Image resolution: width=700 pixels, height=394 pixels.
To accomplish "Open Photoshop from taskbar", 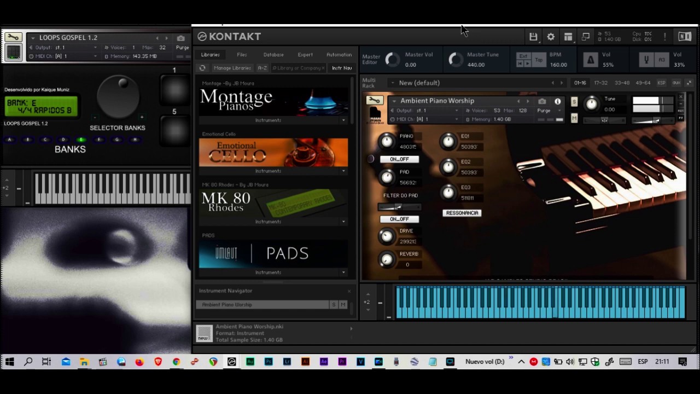I will (x=269, y=361).
